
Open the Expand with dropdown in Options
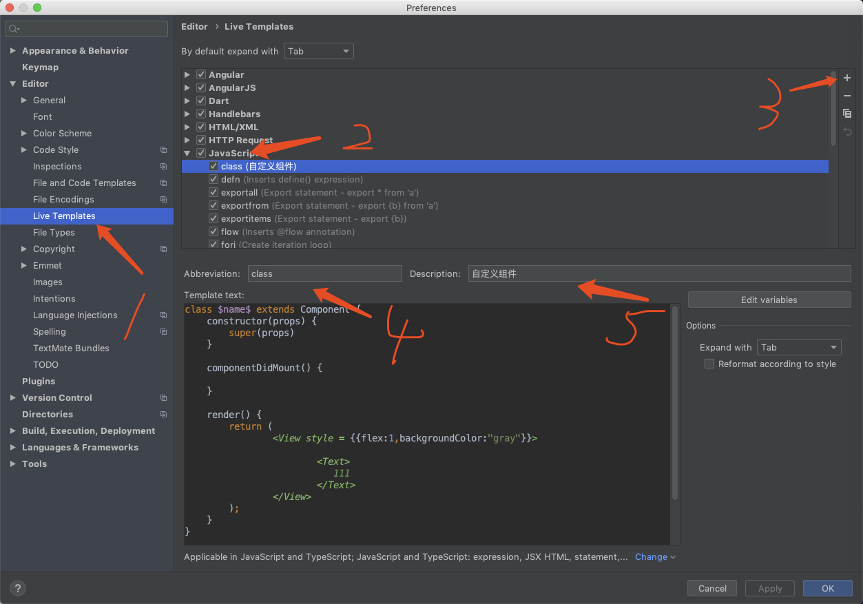(799, 347)
